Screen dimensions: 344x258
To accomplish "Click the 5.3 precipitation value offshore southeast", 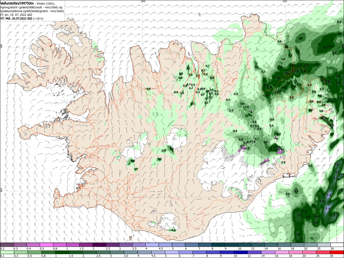I will [x=329, y=195].
